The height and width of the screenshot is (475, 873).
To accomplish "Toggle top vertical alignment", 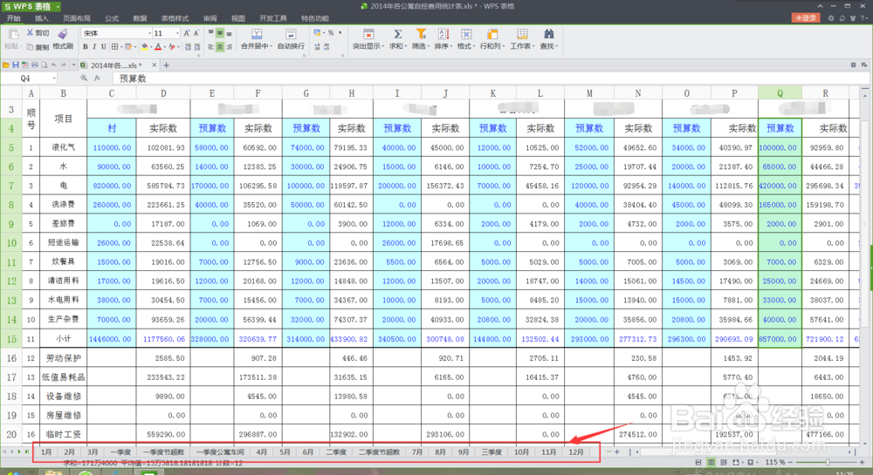I will click(210, 33).
